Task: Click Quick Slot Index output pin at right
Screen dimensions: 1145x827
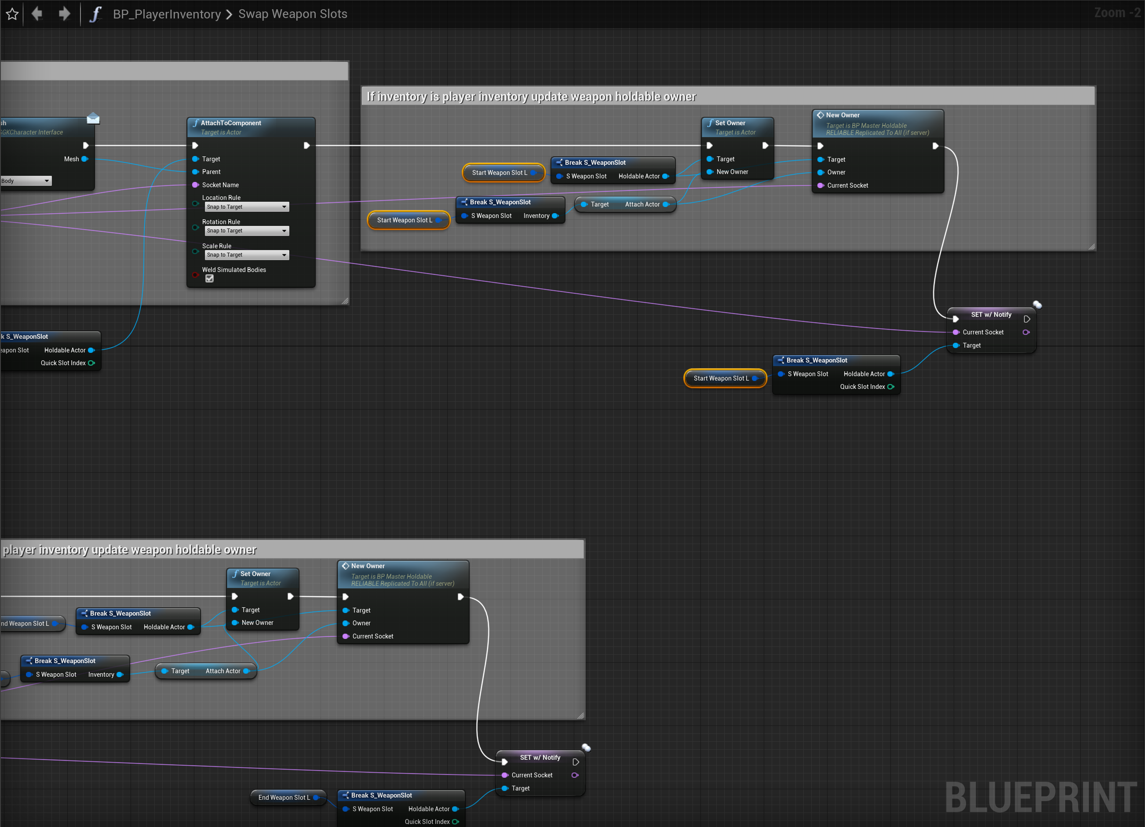Action: [890, 387]
